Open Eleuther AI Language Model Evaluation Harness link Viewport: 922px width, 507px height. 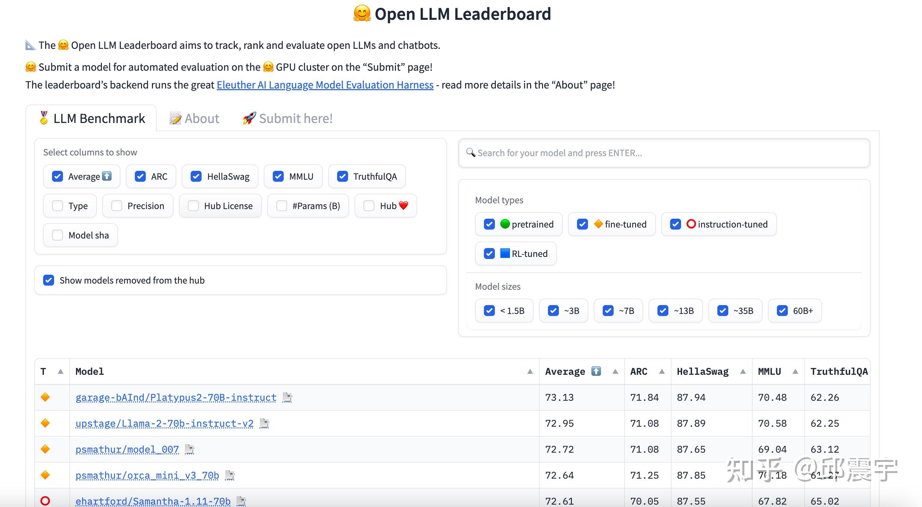click(x=325, y=85)
